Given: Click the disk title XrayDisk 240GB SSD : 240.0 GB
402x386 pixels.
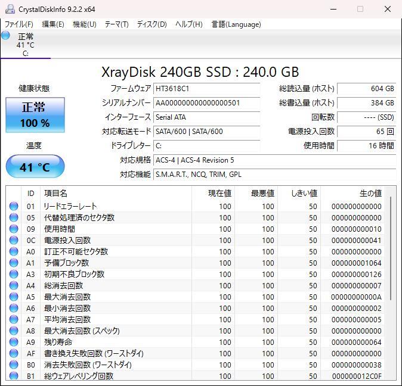Looking at the screenshot, I should click(200, 72).
